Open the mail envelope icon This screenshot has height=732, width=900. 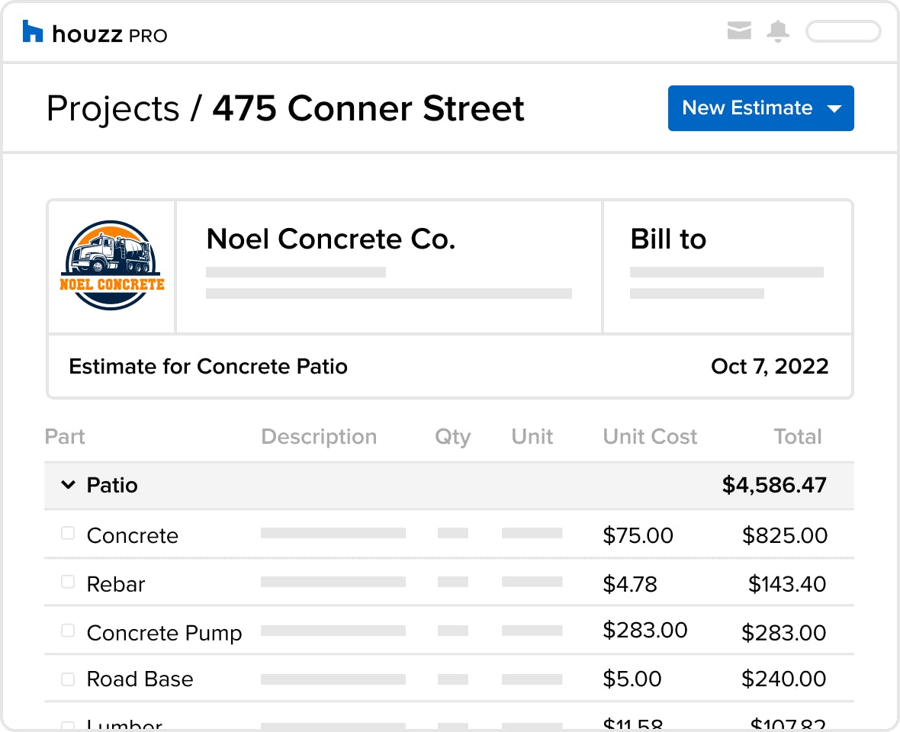point(739,31)
